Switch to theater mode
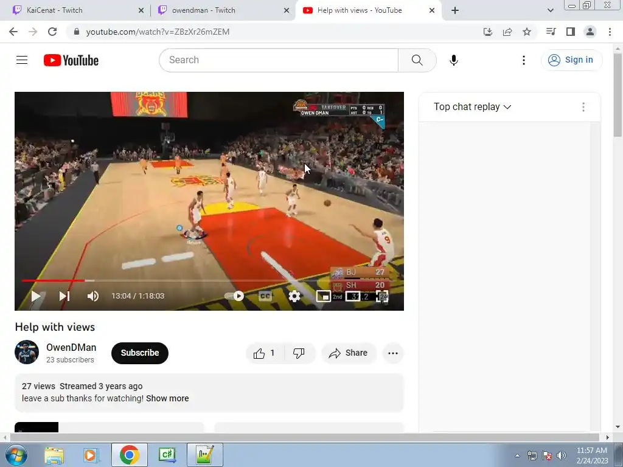 click(x=353, y=296)
